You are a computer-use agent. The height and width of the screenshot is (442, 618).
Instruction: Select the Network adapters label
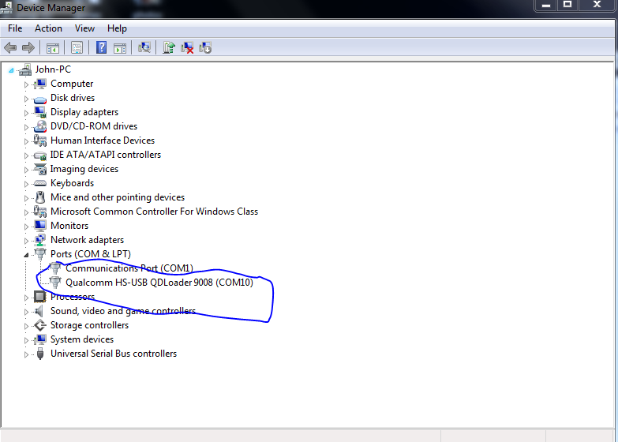pos(87,240)
